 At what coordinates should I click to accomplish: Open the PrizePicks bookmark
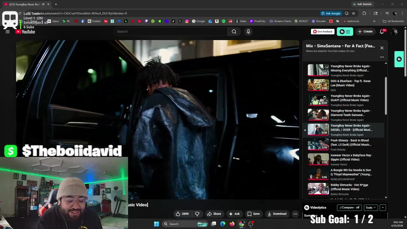point(258,21)
